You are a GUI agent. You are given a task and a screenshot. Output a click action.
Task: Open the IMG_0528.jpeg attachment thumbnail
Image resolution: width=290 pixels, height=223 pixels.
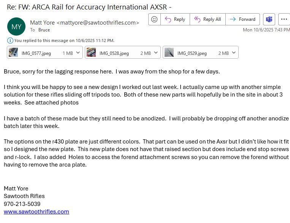click(x=91, y=53)
